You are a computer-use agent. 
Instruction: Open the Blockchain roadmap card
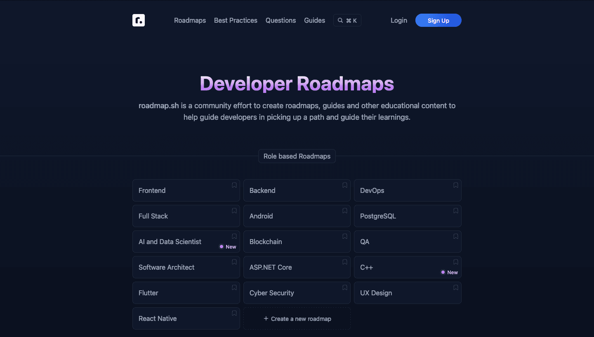[297, 242]
